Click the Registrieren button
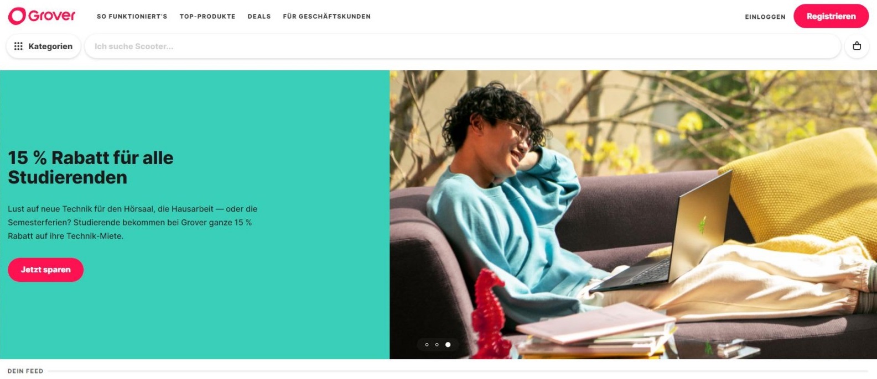 click(x=831, y=16)
